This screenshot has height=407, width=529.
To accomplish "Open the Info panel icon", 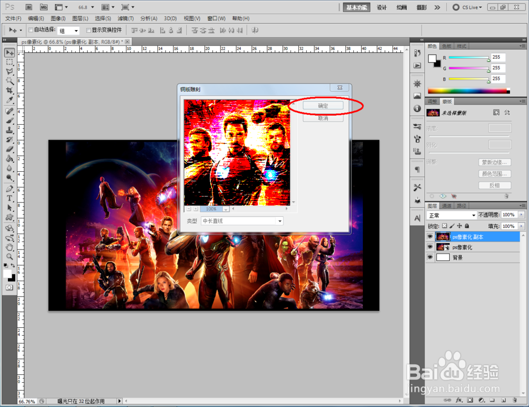I will pos(417,108).
